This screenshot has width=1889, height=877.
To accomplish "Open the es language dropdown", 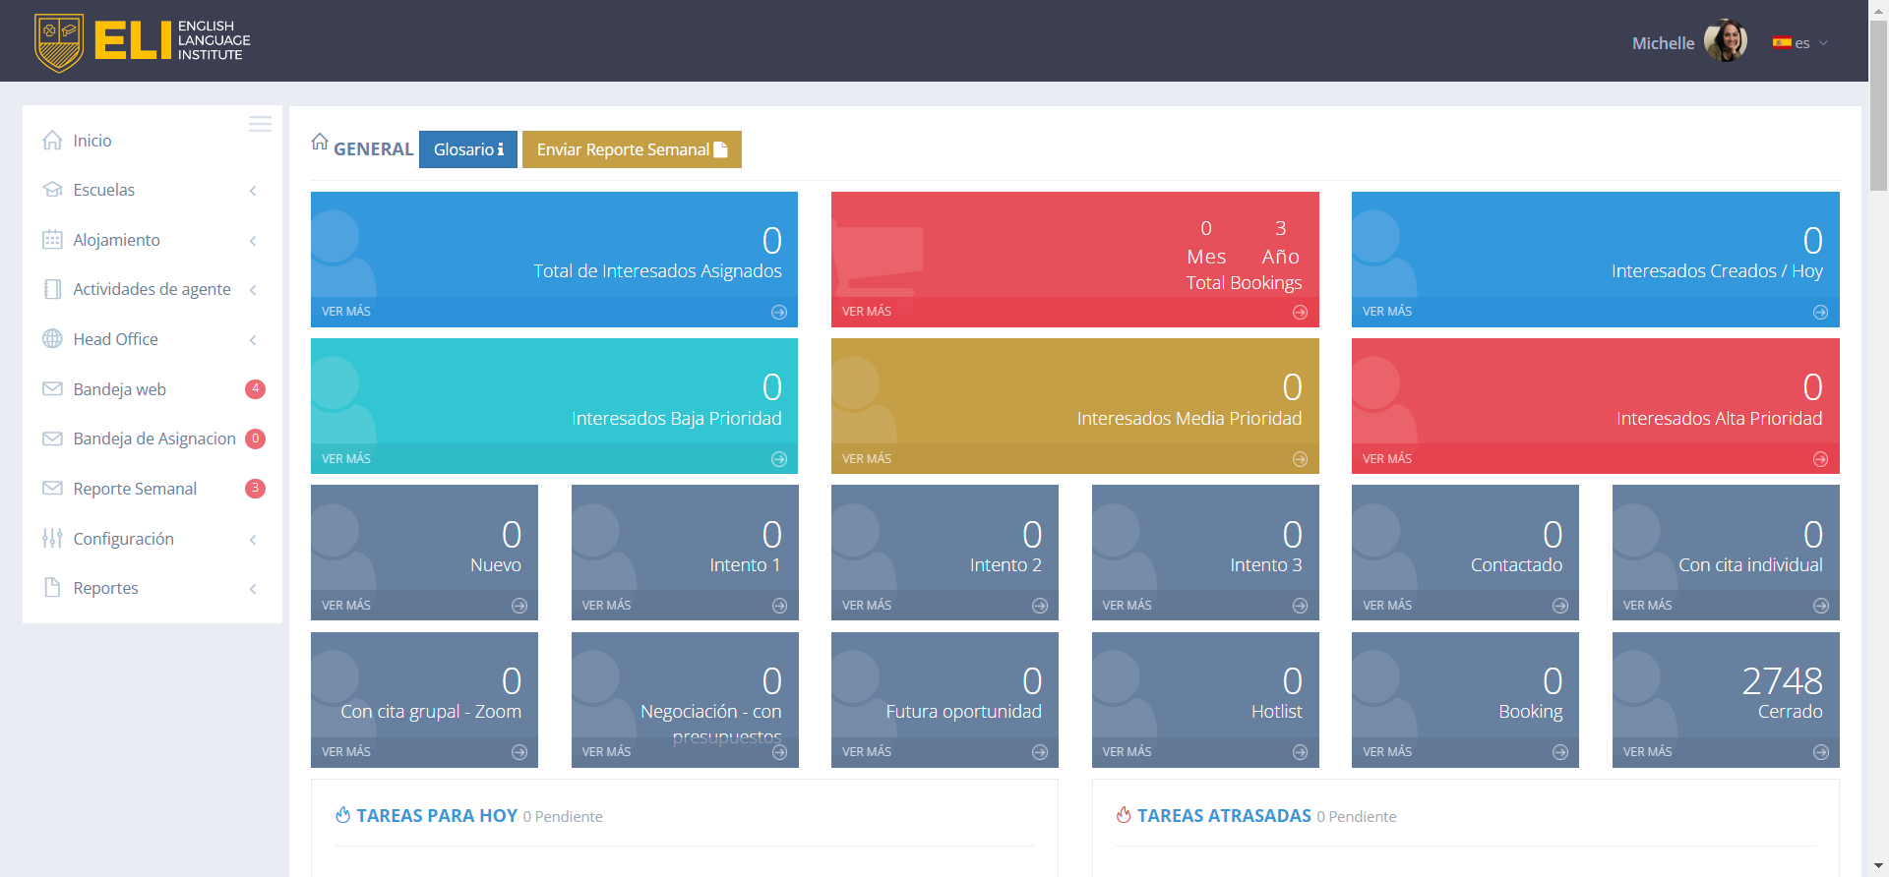I will click(x=1800, y=43).
